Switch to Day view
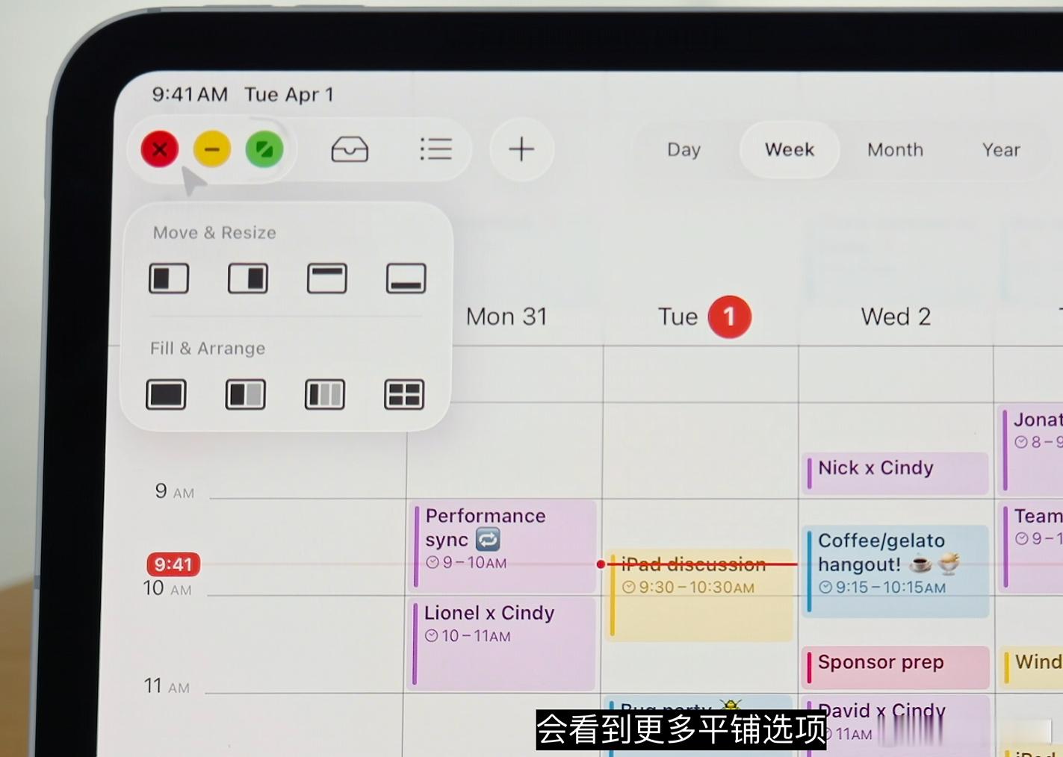 click(684, 150)
